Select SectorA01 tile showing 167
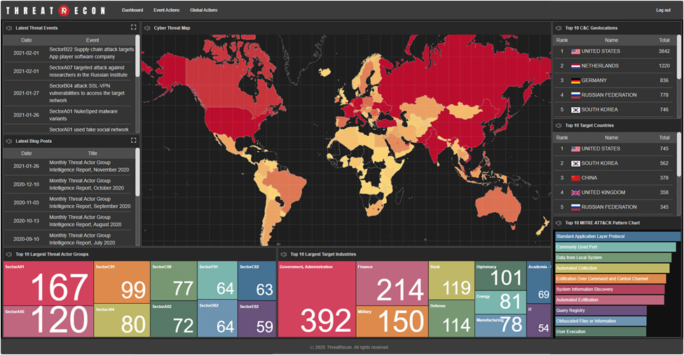The width and height of the screenshot is (684, 355). point(48,284)
